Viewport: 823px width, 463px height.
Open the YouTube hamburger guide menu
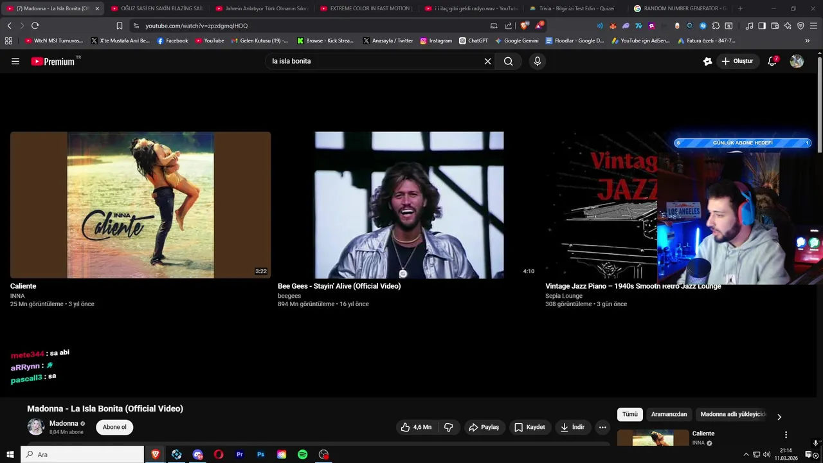tap(15, 61)
